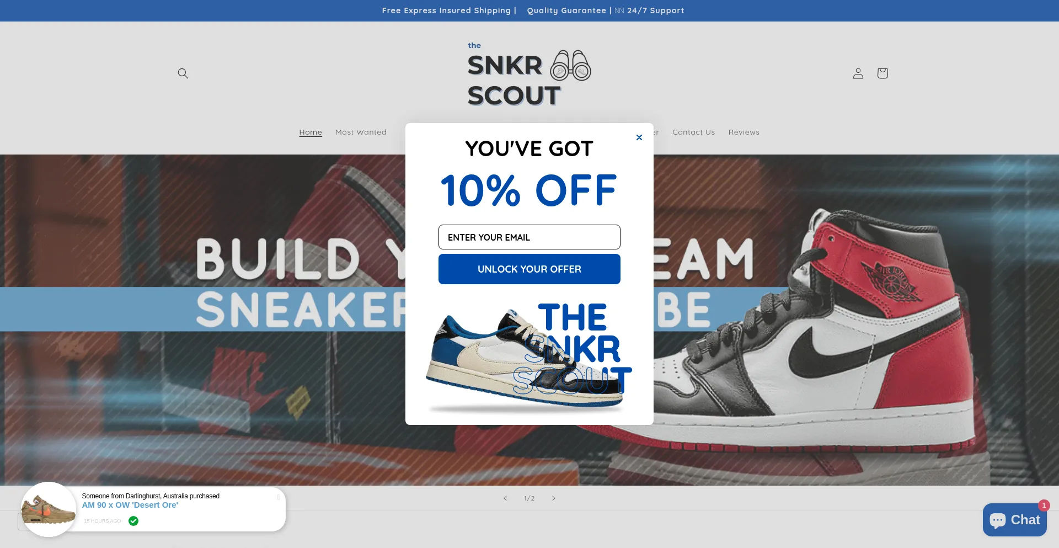The width and height of the screenshot is (1059, 548).
Task: Open the Home menu item
Action: (x=311, y=132)
